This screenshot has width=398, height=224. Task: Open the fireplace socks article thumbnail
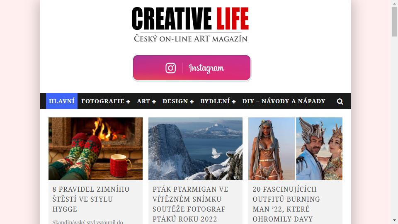coord(95,149)
